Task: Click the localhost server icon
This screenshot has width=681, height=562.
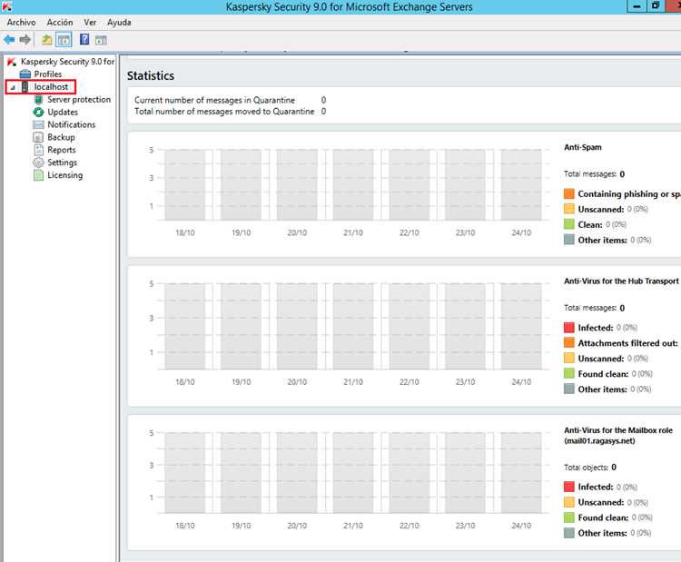Action: click(25, 87)
